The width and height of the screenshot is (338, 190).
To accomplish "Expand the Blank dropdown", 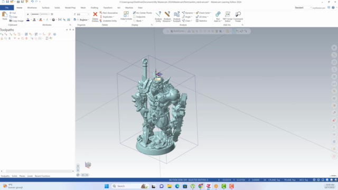I will point(143,21).
